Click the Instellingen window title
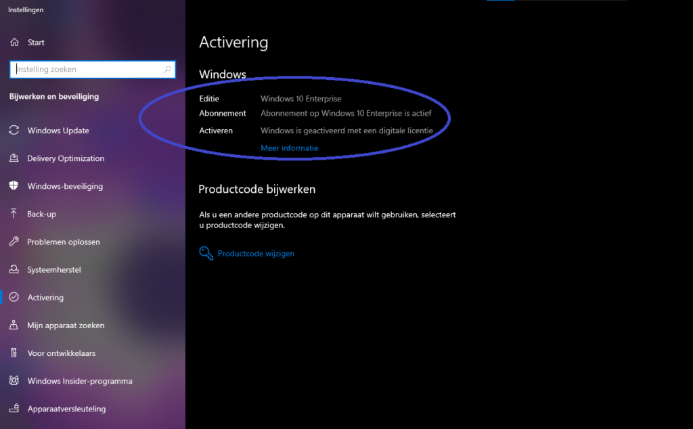The image size is (693, 429). 26,9
